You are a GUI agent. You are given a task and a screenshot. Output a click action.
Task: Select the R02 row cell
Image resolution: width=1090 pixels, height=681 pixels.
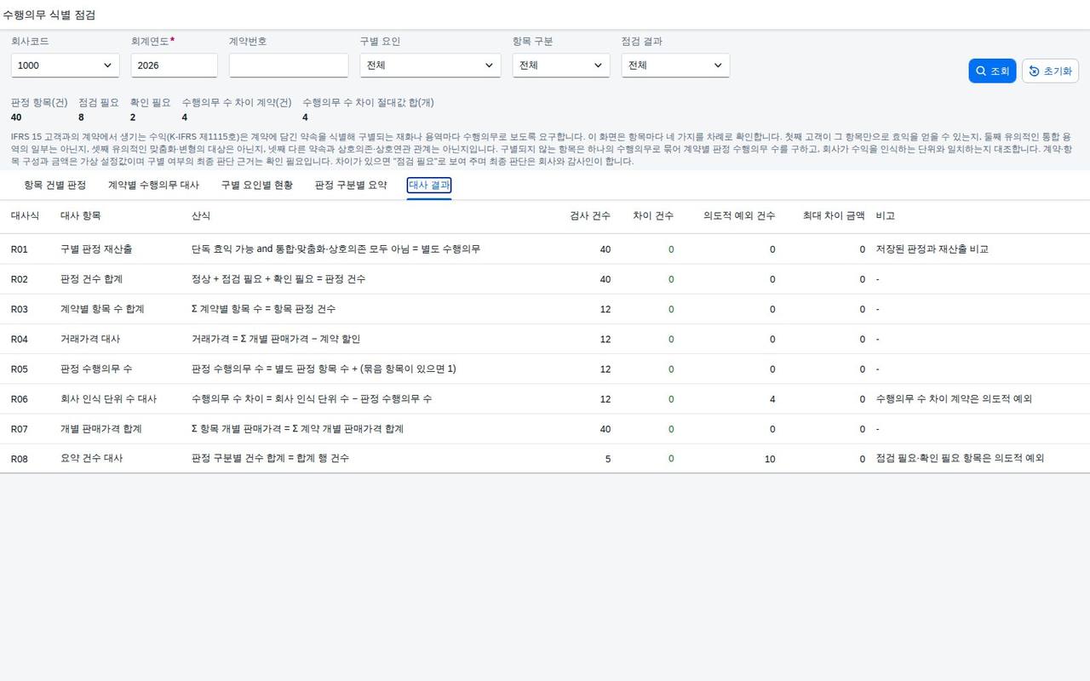(x=20, y=279)
